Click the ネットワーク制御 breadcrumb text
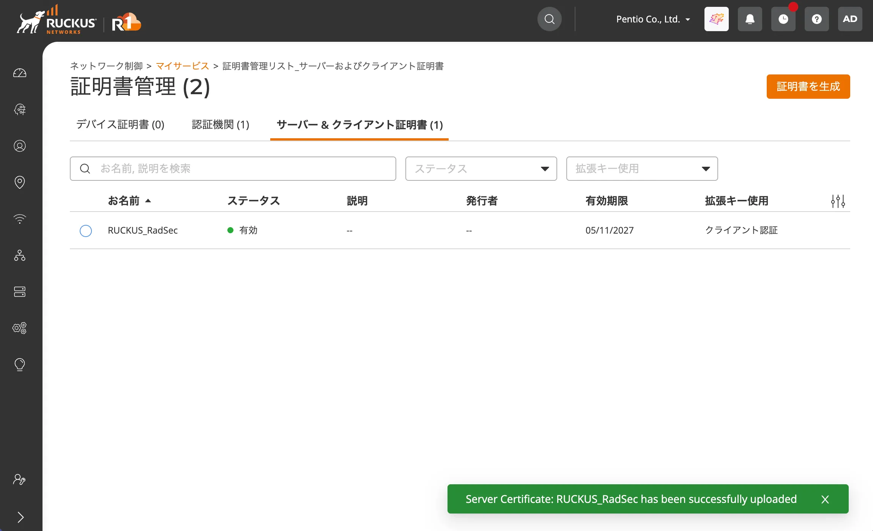 pos(107,66)
